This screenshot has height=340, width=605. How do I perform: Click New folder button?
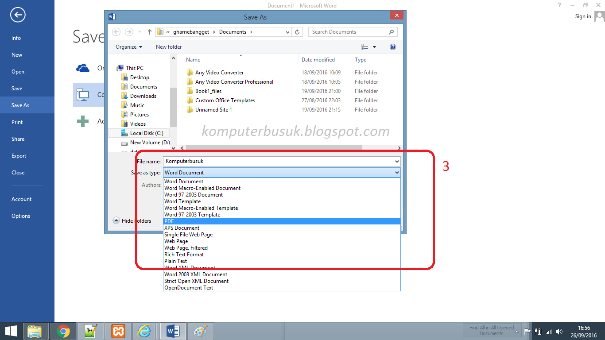tap(169, 47)
